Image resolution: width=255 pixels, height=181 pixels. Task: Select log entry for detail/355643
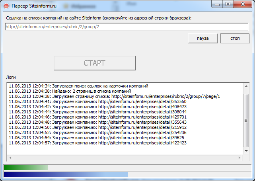pos(97,122)
